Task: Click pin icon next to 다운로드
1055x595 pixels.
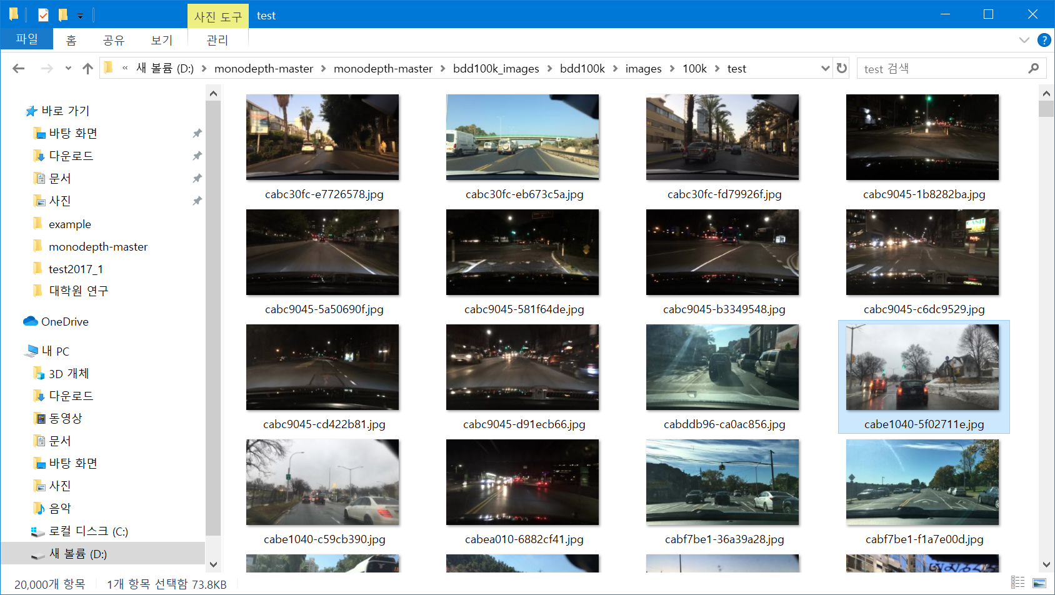Action: click(197, 156)
